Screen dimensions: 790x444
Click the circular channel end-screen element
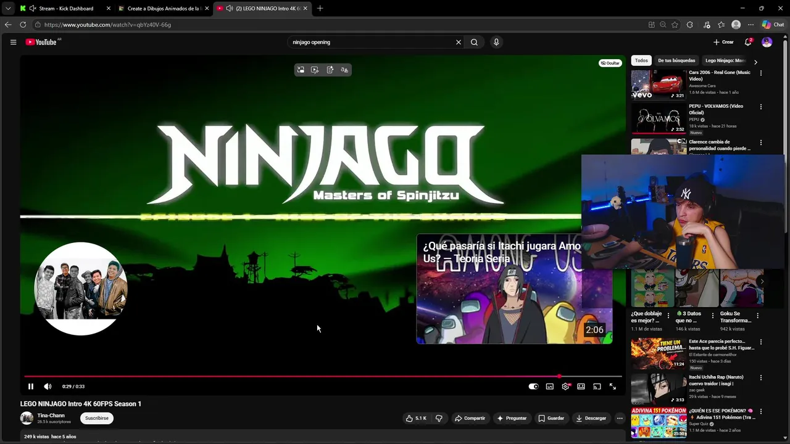[81, 289]
